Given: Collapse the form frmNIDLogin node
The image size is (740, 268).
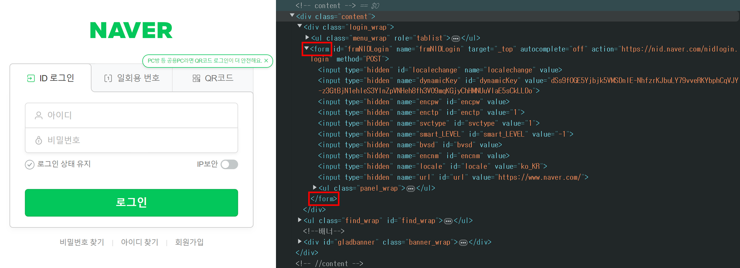Looking at the screenshot, I should coord(307,48).
